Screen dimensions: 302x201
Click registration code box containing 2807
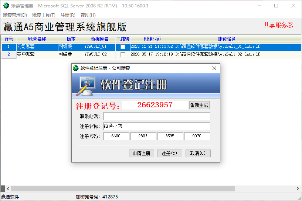pyautogui.click(x=143, y=136)
